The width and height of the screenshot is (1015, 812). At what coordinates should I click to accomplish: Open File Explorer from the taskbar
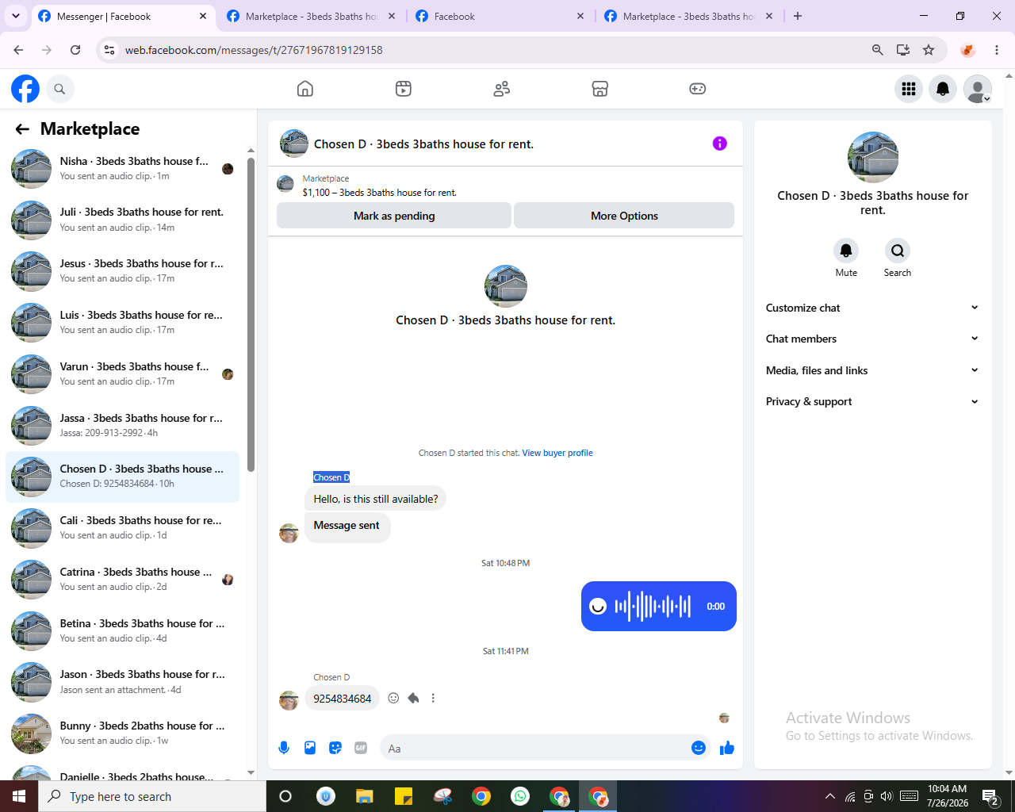pos(364,796)
